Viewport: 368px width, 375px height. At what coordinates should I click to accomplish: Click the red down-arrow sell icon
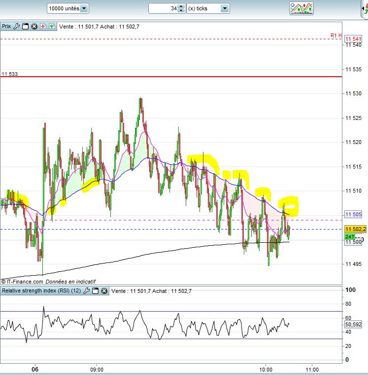coord(43,27)
